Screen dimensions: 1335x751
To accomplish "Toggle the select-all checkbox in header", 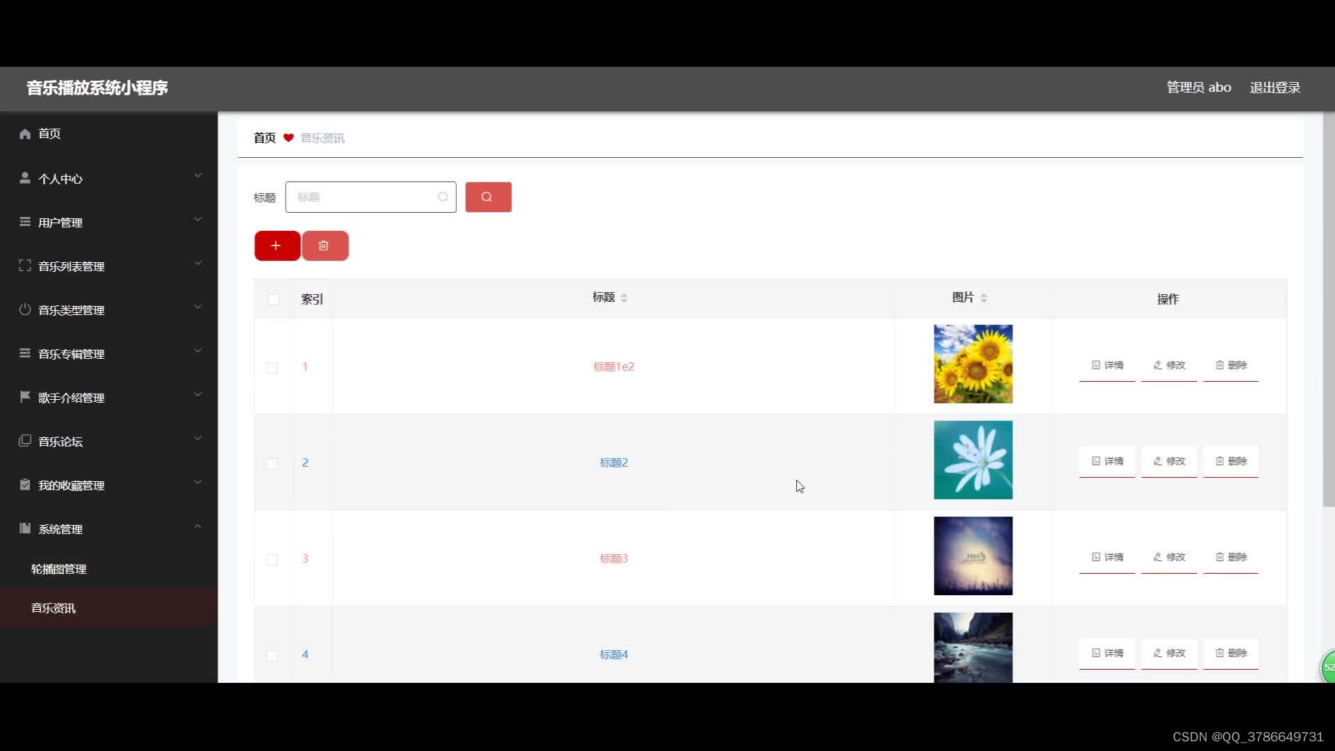I will coord(273,299).
